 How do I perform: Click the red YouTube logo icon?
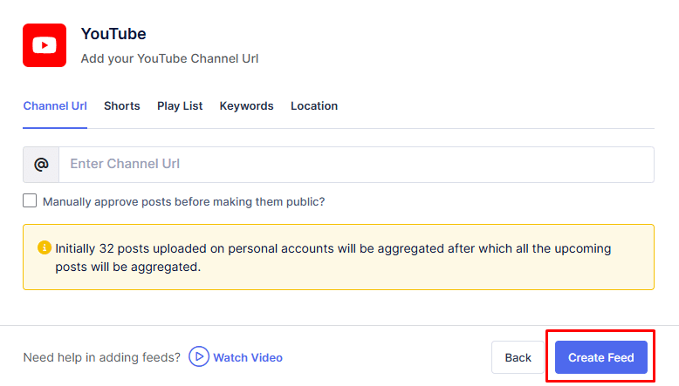coord(45,45)
